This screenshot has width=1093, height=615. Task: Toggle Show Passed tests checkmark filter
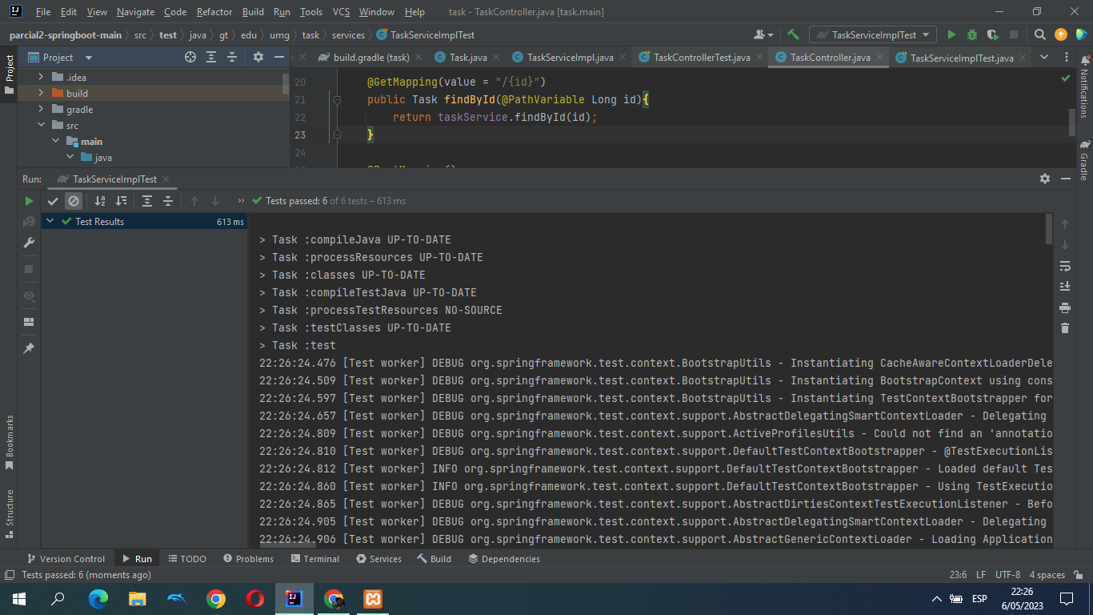click(x=53, y=201)
